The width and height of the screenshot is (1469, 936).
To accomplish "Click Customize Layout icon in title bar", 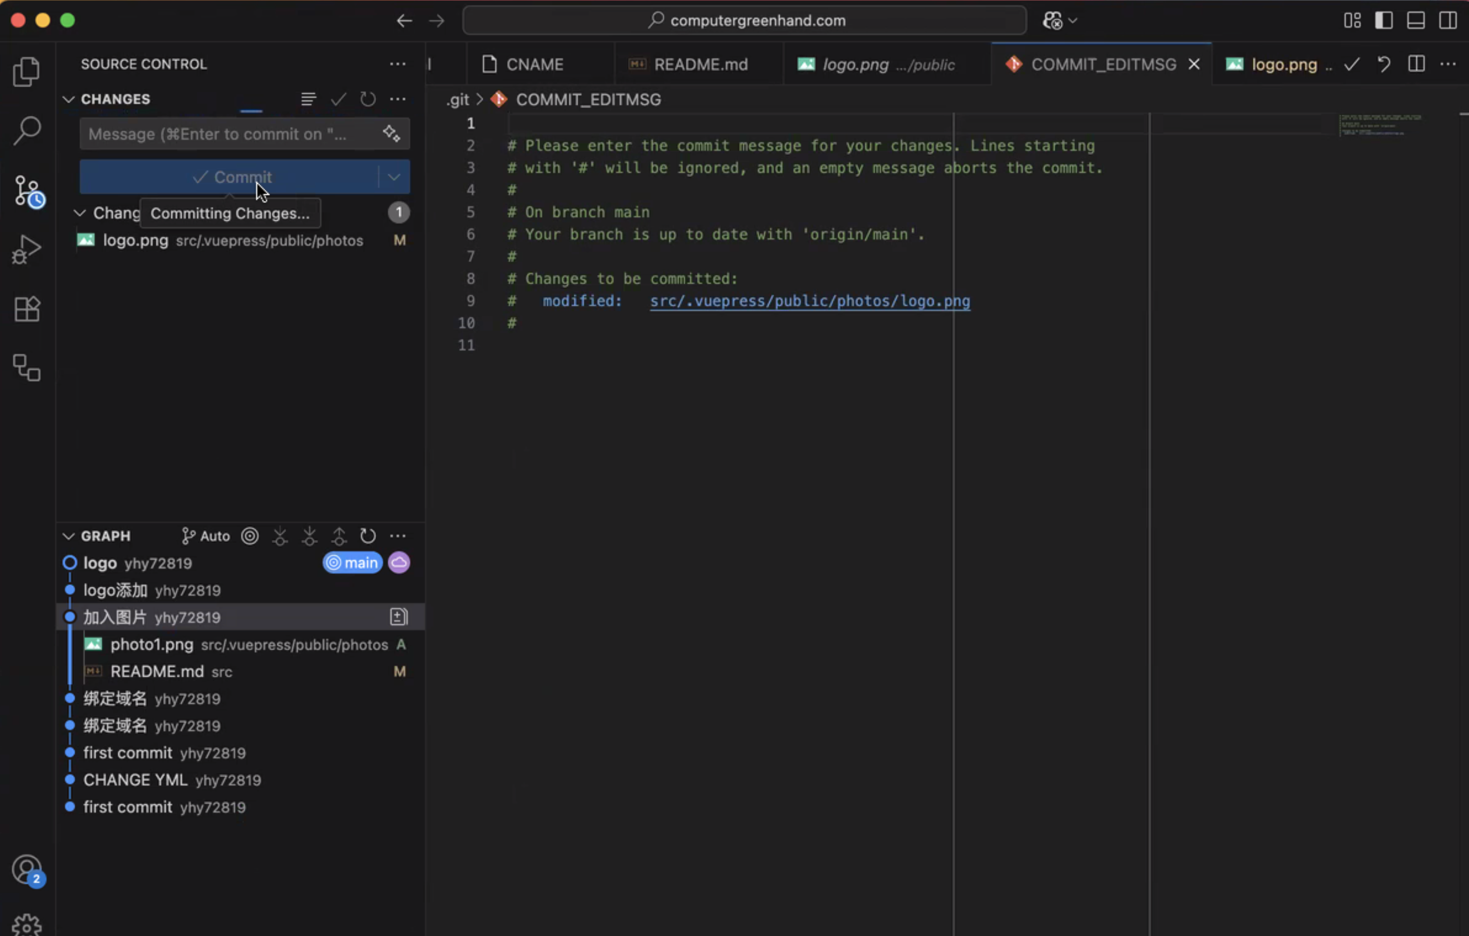I will click(x=1352, y=21).
